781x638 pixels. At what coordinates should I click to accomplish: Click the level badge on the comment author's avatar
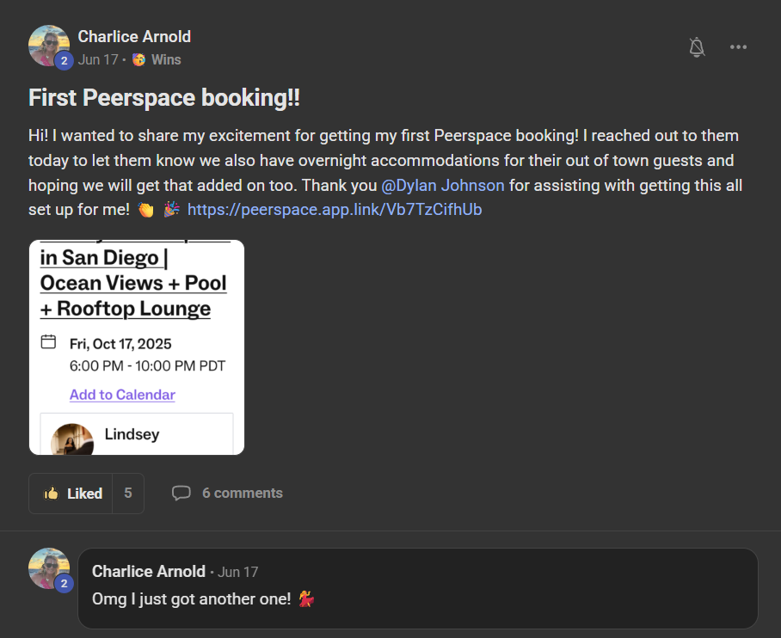pyautogui.click(x=64, y=583)
